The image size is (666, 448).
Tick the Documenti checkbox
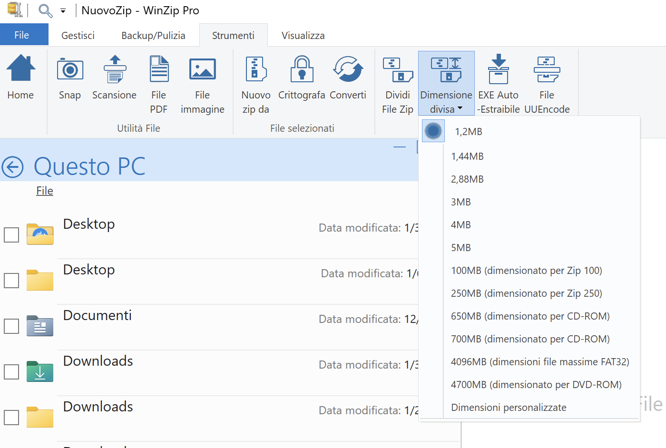[11, 326]
